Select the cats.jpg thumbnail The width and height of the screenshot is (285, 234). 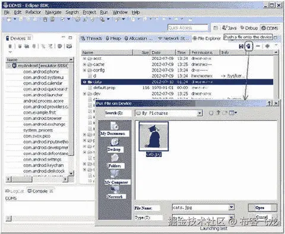point(154,136)
